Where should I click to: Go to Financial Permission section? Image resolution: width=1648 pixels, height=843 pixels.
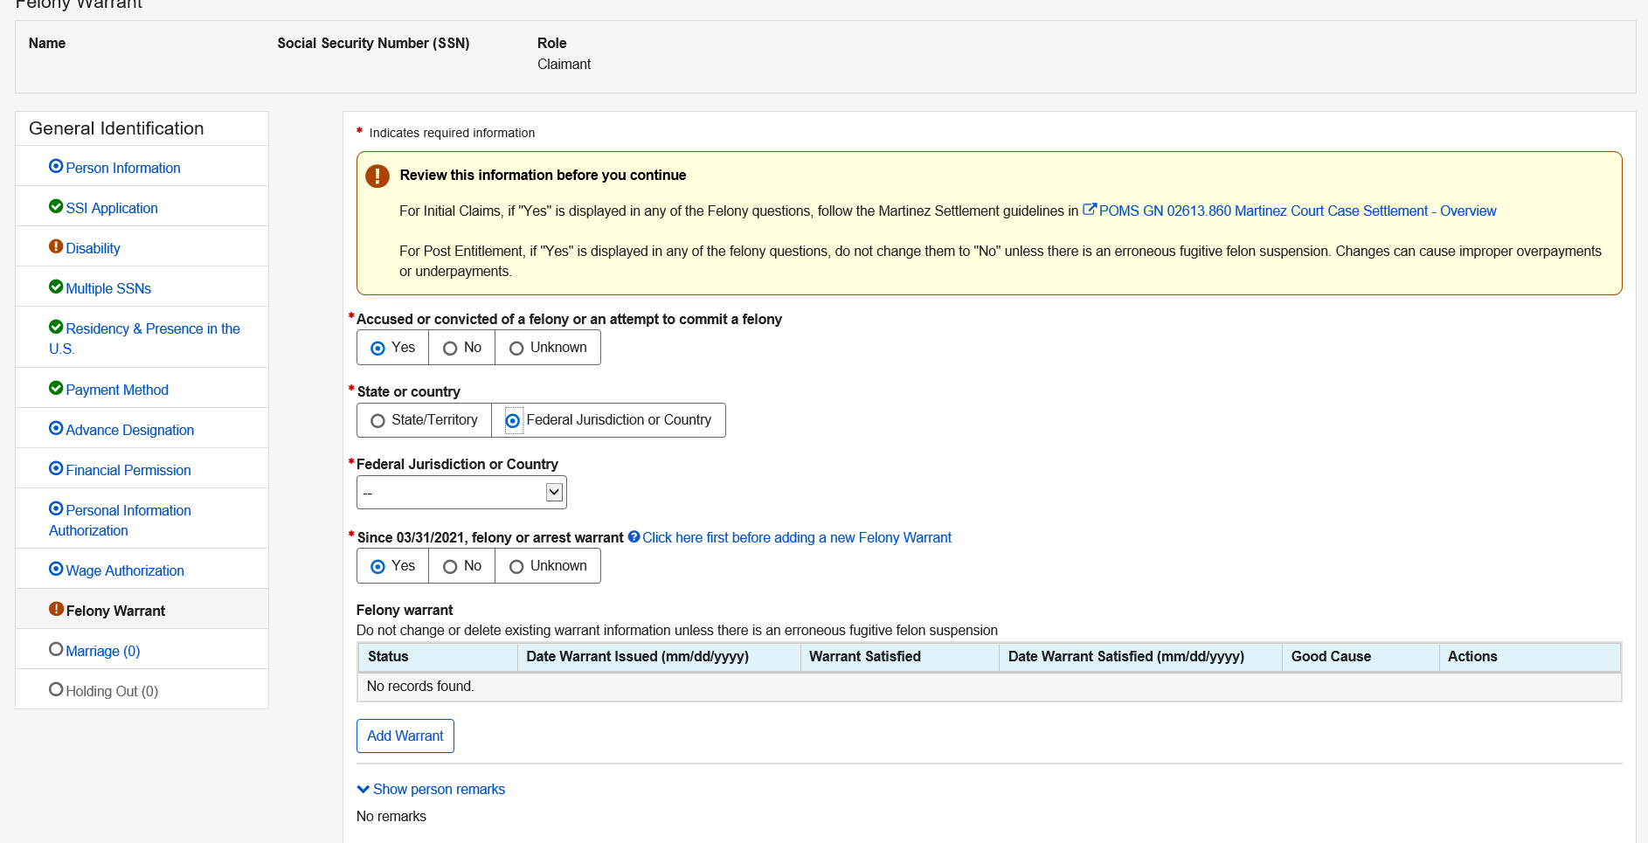click(128, 470)
